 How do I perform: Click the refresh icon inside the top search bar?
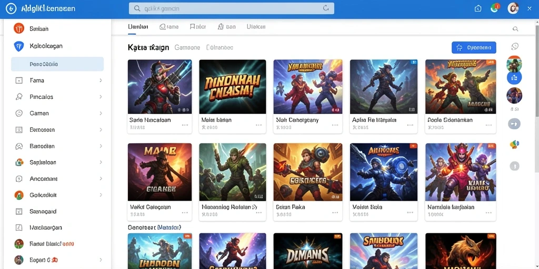pyautogui.click(x=326, y=8)
